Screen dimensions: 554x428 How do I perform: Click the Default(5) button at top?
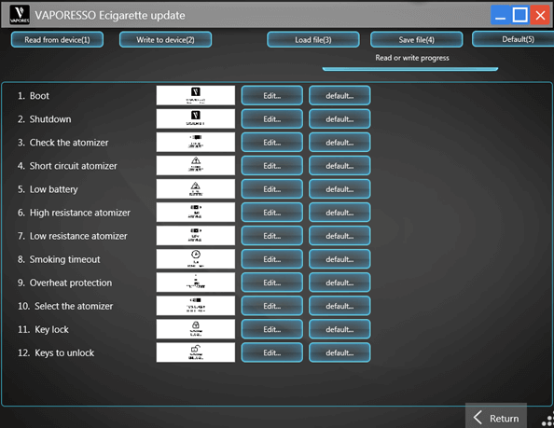[513, 39]
